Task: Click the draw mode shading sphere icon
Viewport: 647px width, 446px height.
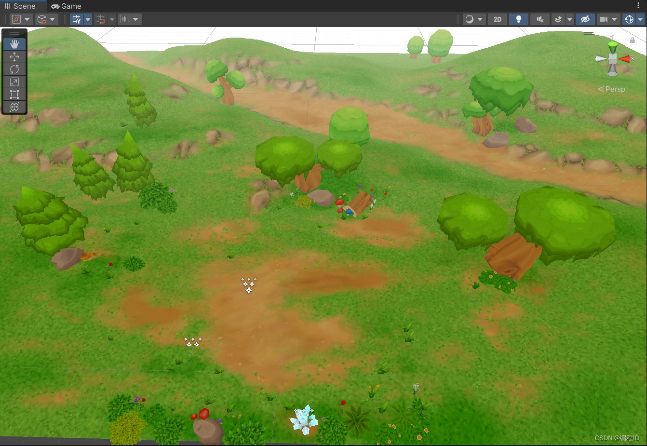Action: click(x=469, y=19)
